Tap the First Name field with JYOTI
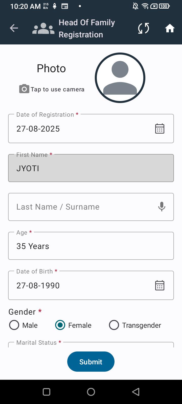This screenshot has width=182, height=404. click(x=91, y=168)
